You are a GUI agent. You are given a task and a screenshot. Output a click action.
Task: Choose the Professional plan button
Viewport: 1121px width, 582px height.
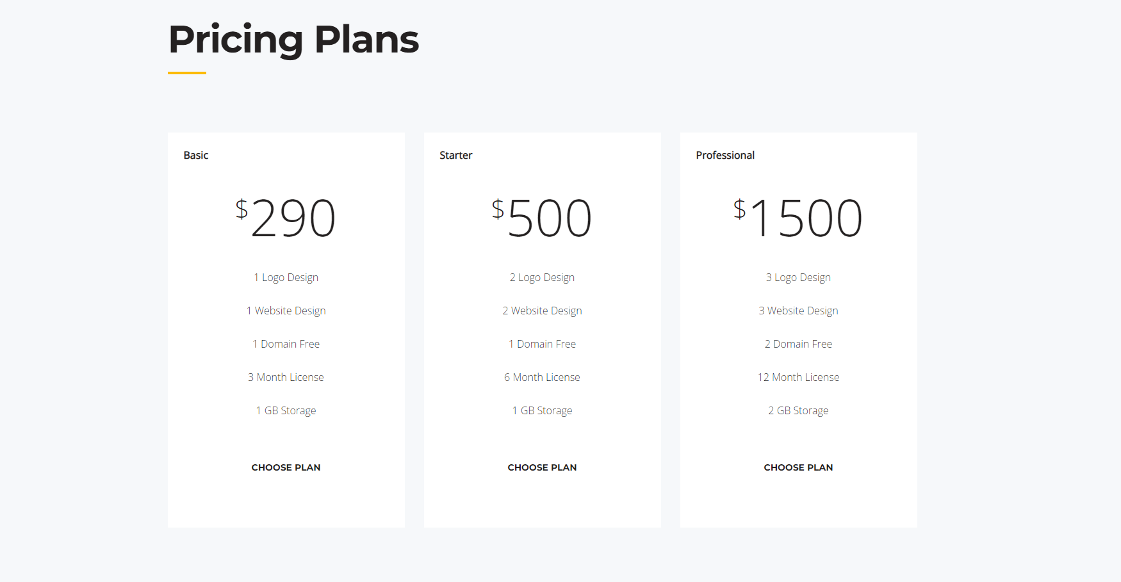(798, 467)
